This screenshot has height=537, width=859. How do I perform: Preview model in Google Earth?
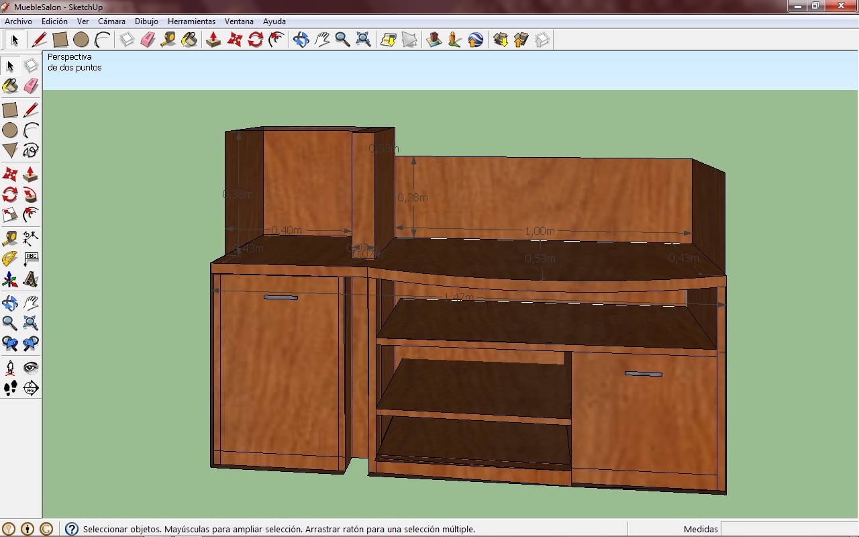pyautogui.click(x=475, y=40)
